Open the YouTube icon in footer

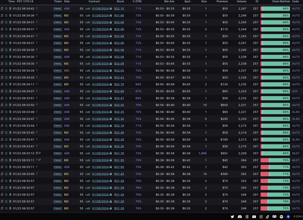254,217
